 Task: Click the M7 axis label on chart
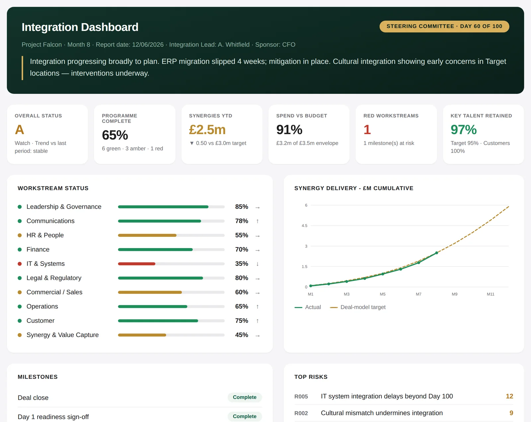pos(418,294)
